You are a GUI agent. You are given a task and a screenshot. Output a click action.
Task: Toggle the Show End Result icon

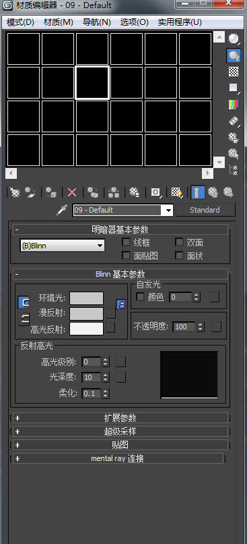197,192
